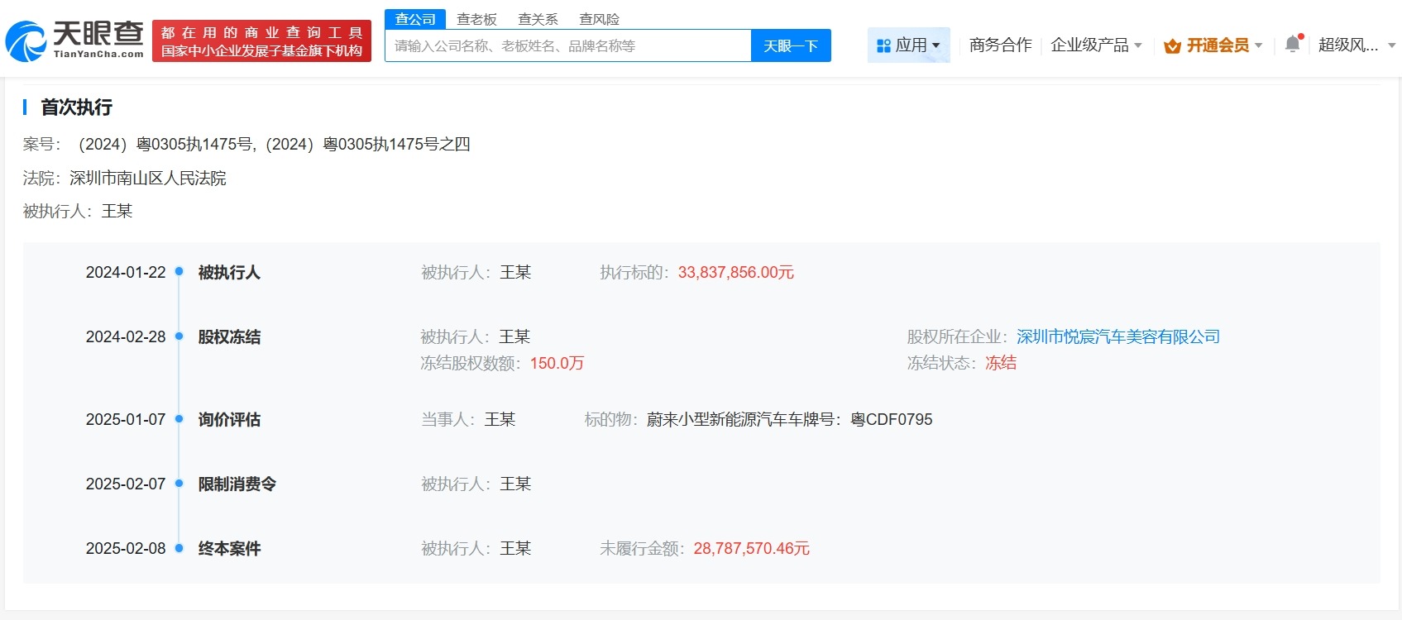Image resolution: width=1402 pixels, height=620 pixels.
Task: Switch to the 查风险 tab
Action: (599, 19)
